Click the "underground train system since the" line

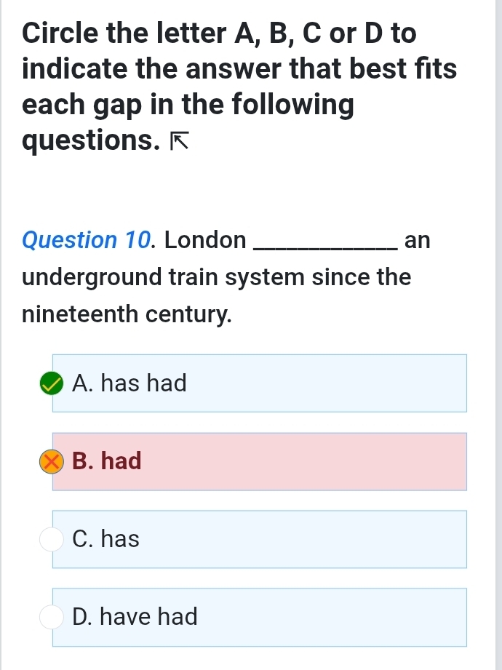(216, 277)
